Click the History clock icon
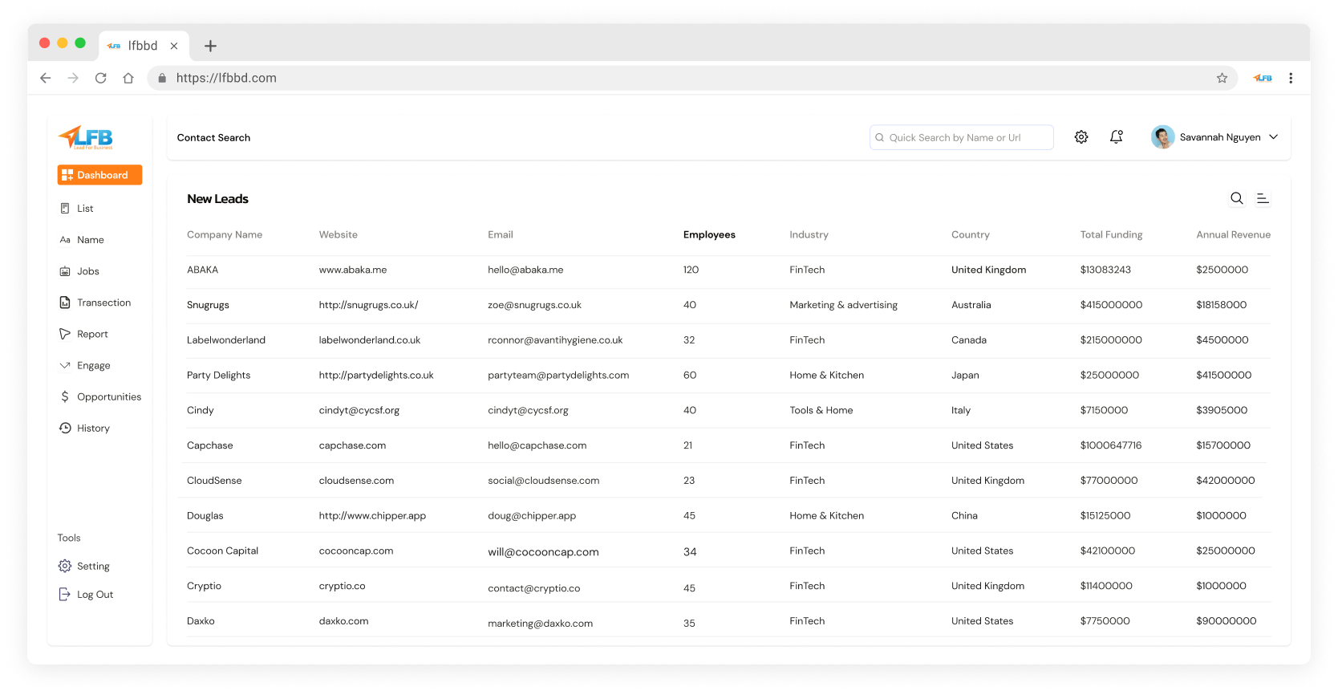Screen dimensions: 1338x695 tap(65, 428)
